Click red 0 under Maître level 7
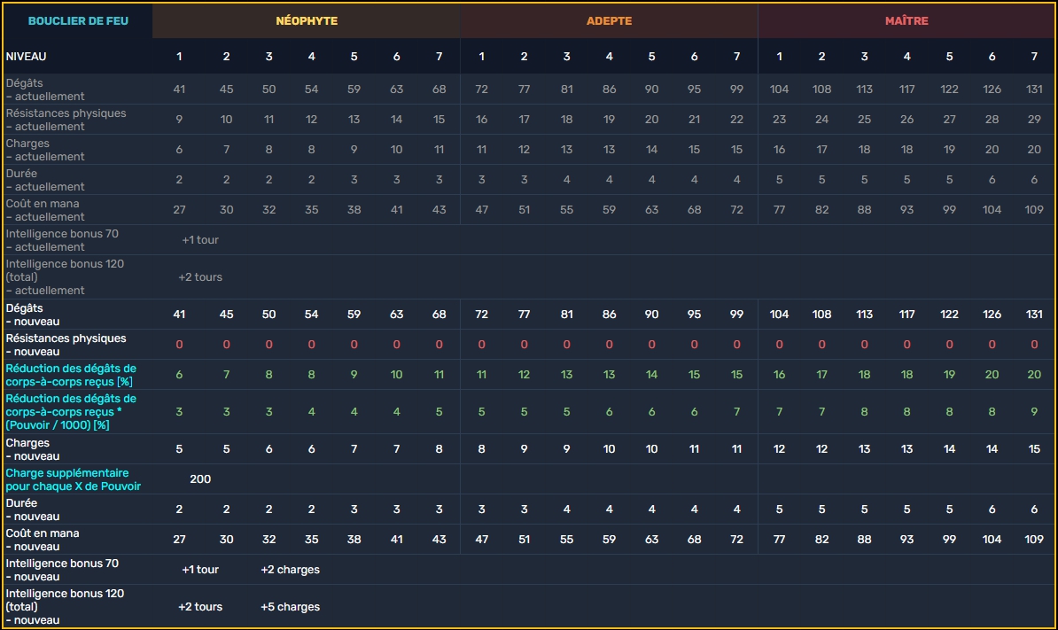Screen dimensions: 1058x630 point(1034,345)
